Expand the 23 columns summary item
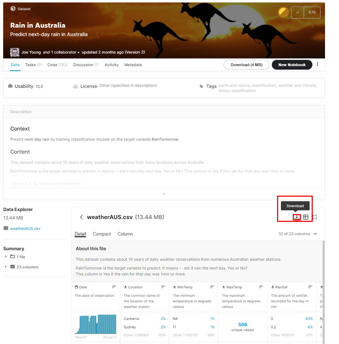 tap(6, 267)
